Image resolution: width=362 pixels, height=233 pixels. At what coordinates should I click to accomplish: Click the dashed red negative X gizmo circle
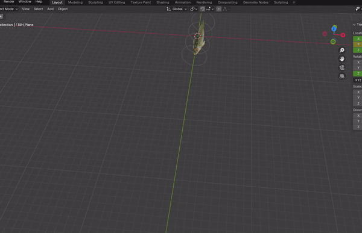[x=325, y=34]
